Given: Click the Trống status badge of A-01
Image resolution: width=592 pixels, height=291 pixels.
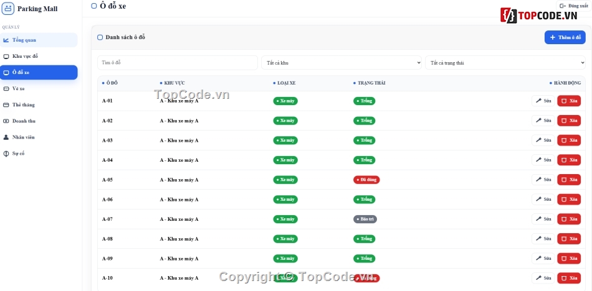Looking at the screenshot, I should click(365, 101).
